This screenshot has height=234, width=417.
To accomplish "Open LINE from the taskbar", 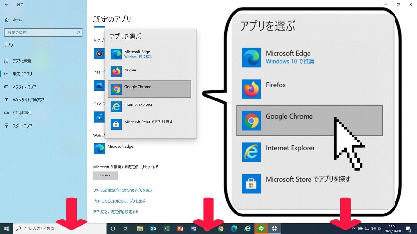I will pos(261,228).
